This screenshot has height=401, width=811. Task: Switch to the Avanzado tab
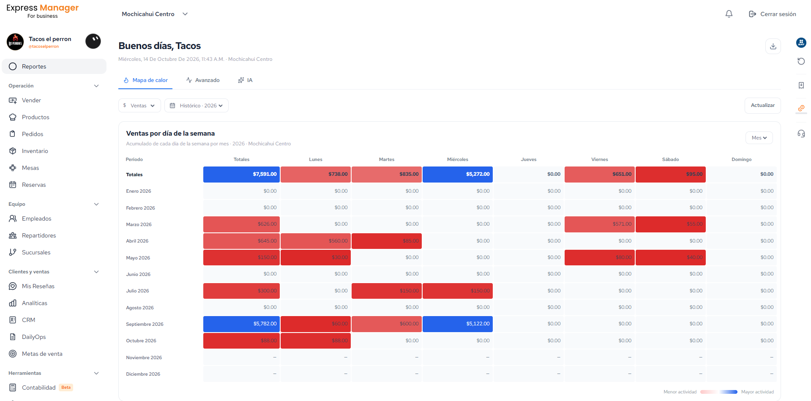coord(203,80)
